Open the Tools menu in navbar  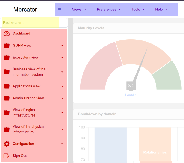coord(138,10)
